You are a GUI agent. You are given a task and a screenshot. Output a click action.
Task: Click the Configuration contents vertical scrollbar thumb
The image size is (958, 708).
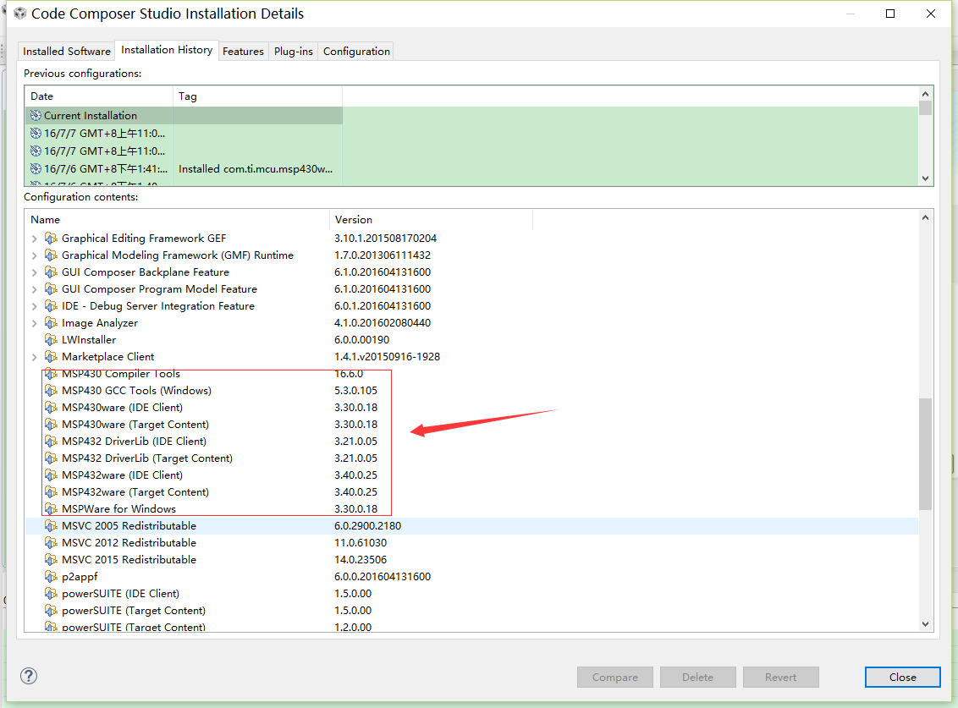click(925, 454)
